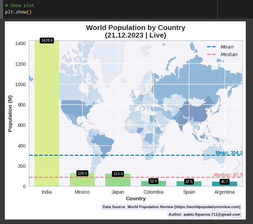Click the dashed blue mean legend line sample
This screenshot has width=253, height=224.
click(x=211, y=47)
